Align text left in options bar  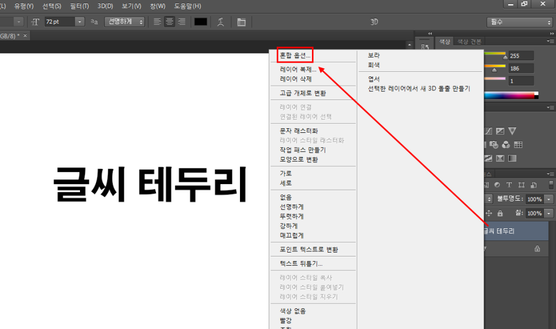point(157,22)
